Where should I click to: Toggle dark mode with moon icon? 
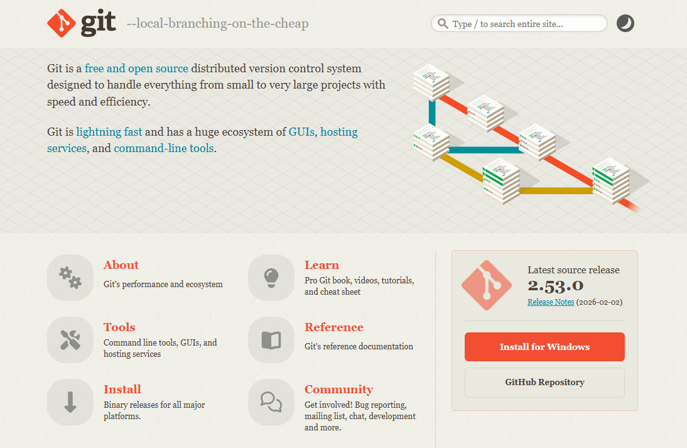tap(625, 24)
